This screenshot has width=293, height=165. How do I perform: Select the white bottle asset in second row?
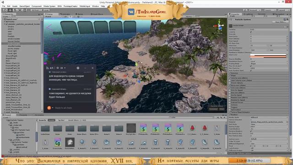[x=45, y=143]
